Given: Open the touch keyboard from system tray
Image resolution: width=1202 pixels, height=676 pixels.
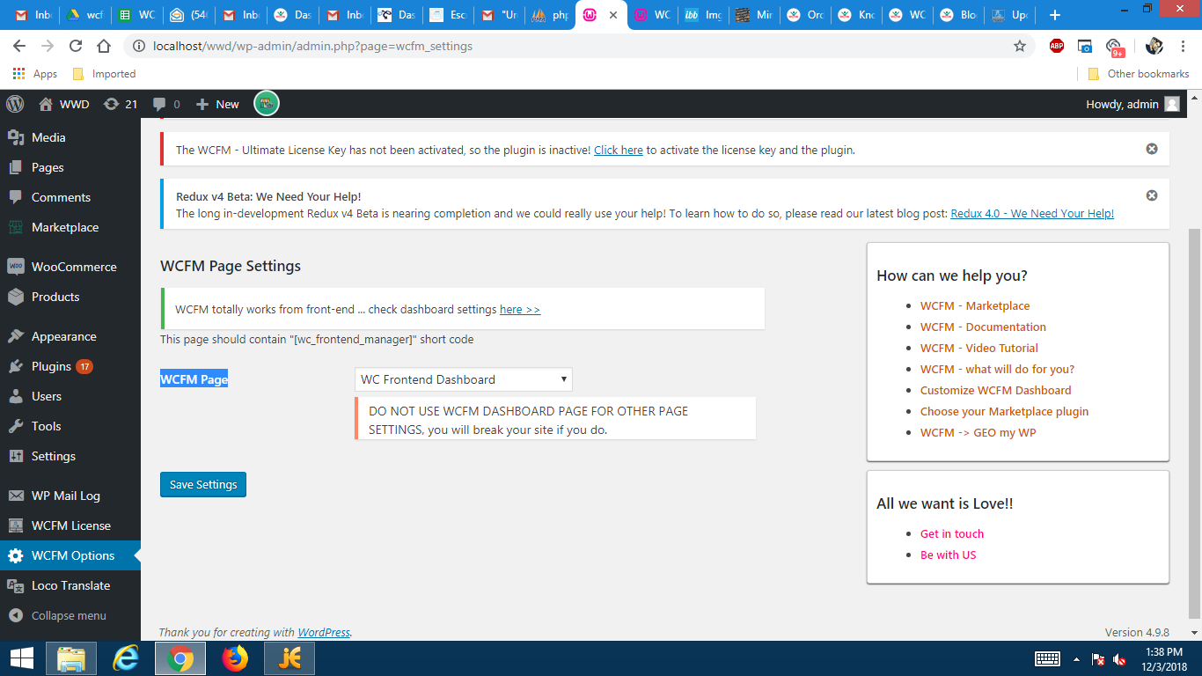Looking at the screenshot, I should click(1047, 658).
